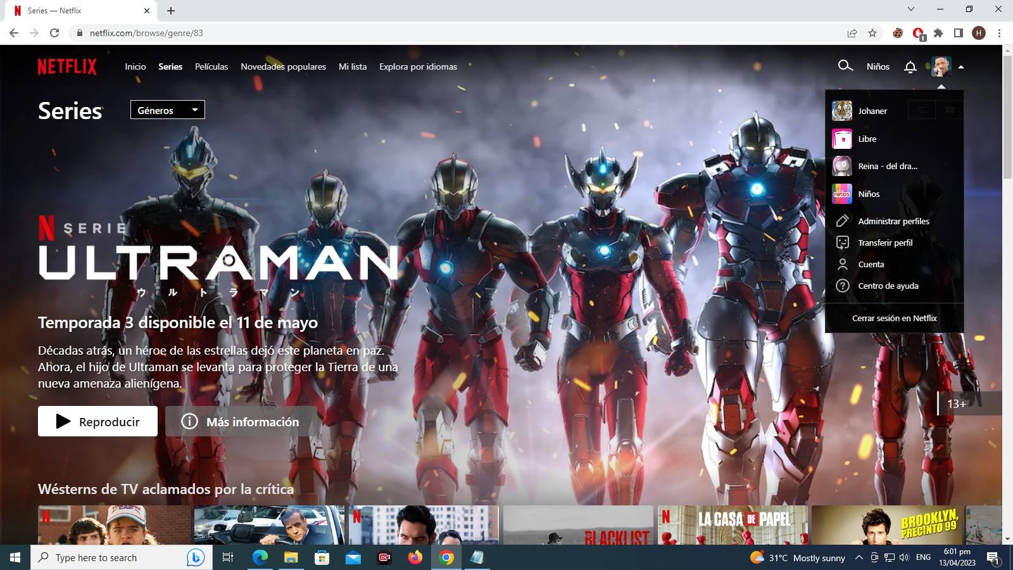The height and width of the screenshot is (570, 1013).
Task: Click the Cuenta person icon
Action: (x=843, y=264)
